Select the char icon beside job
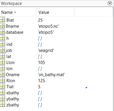The image size is (114, 111). tap(2, 50)
